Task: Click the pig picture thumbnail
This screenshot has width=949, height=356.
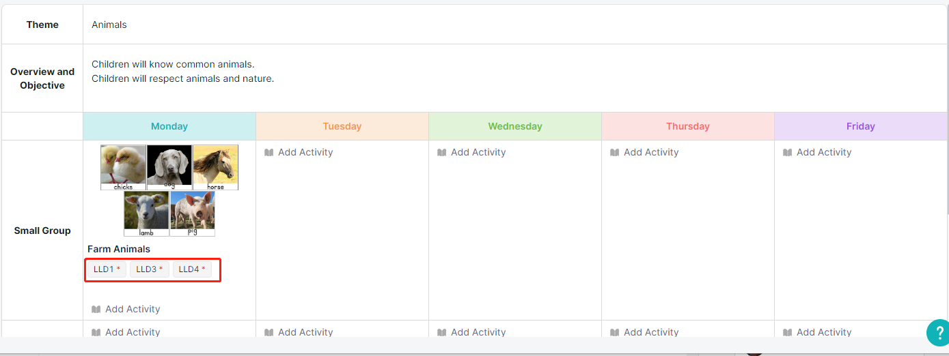Action: (x=192, y=213)
